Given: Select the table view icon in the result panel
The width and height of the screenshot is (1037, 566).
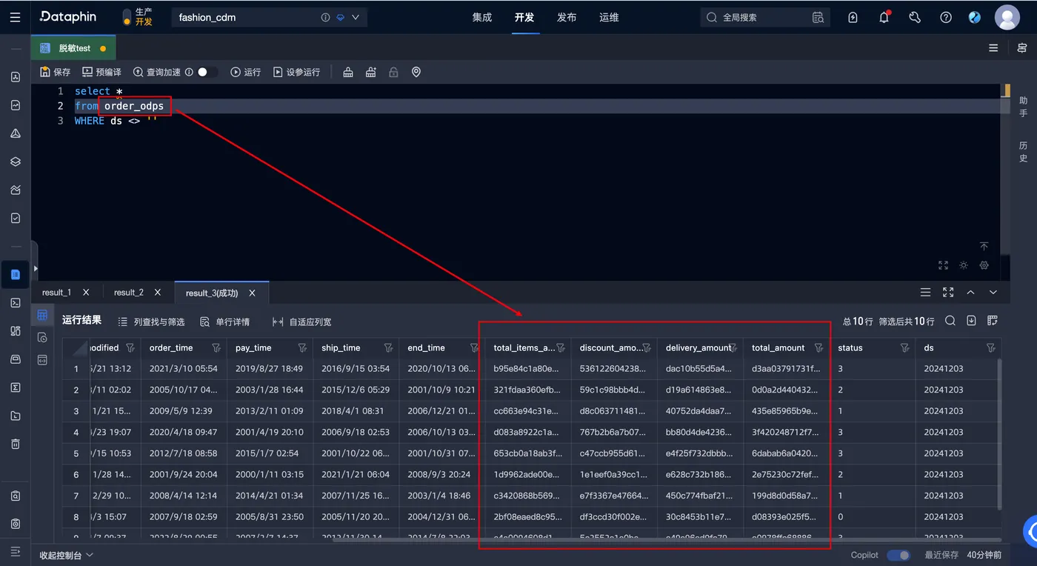Looking at the screenshot, I should click(x=42, y=316).
